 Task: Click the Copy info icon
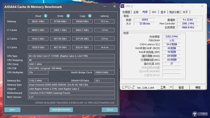click(90, 16)
